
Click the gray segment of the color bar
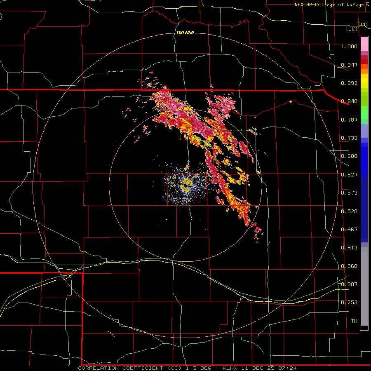(364, 286)
